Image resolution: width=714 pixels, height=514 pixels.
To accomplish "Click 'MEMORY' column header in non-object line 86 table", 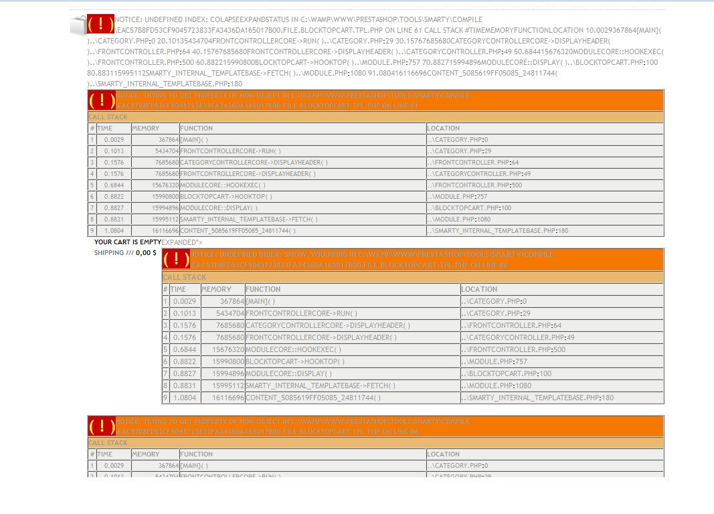I will (146, 454).
